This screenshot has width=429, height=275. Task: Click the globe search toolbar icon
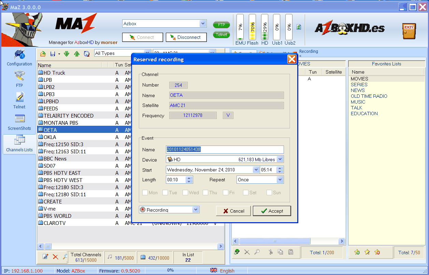pyautogui.click(x=87, y=54)
